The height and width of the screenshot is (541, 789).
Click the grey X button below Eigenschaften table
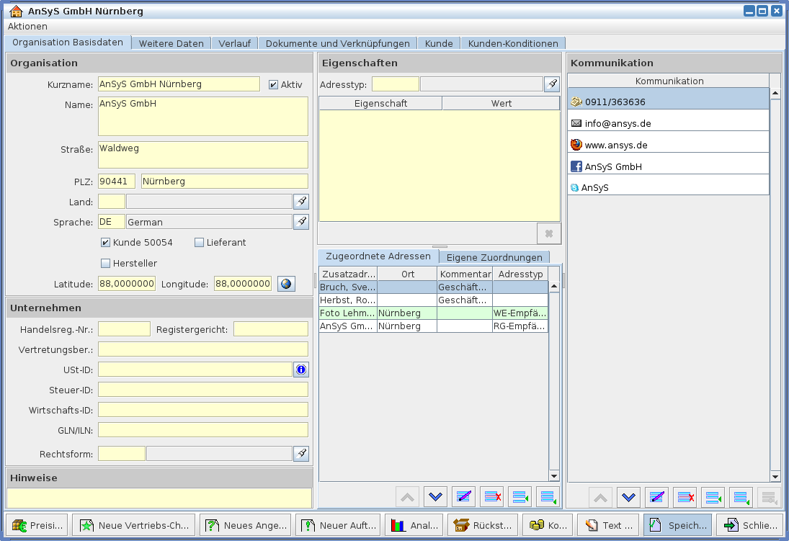point(548,233)
